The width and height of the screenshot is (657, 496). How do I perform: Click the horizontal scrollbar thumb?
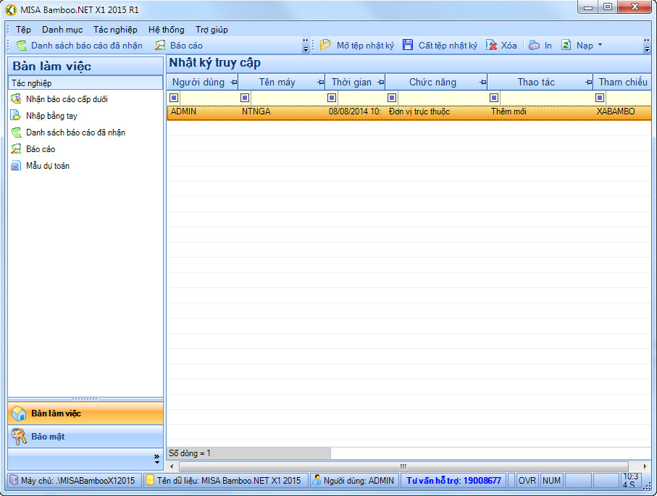403,466
